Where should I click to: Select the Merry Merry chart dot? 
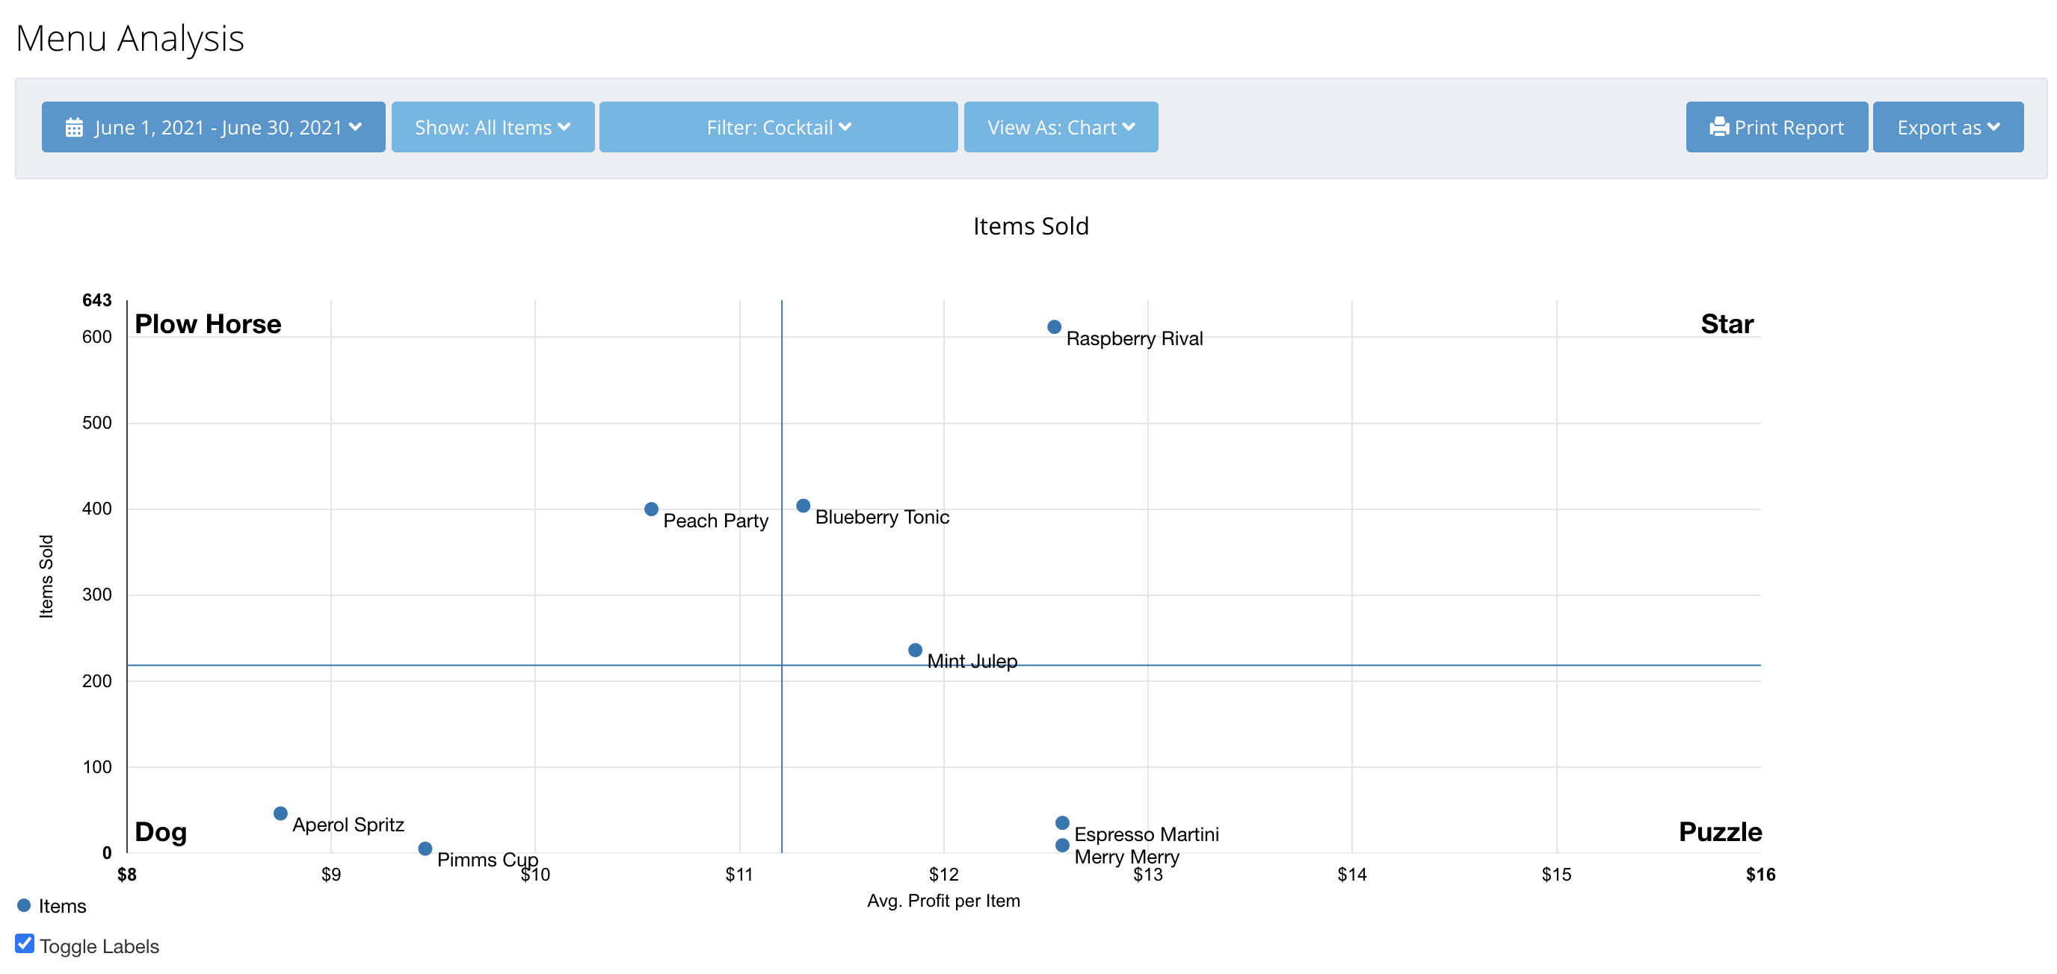tap(1062, 846)
